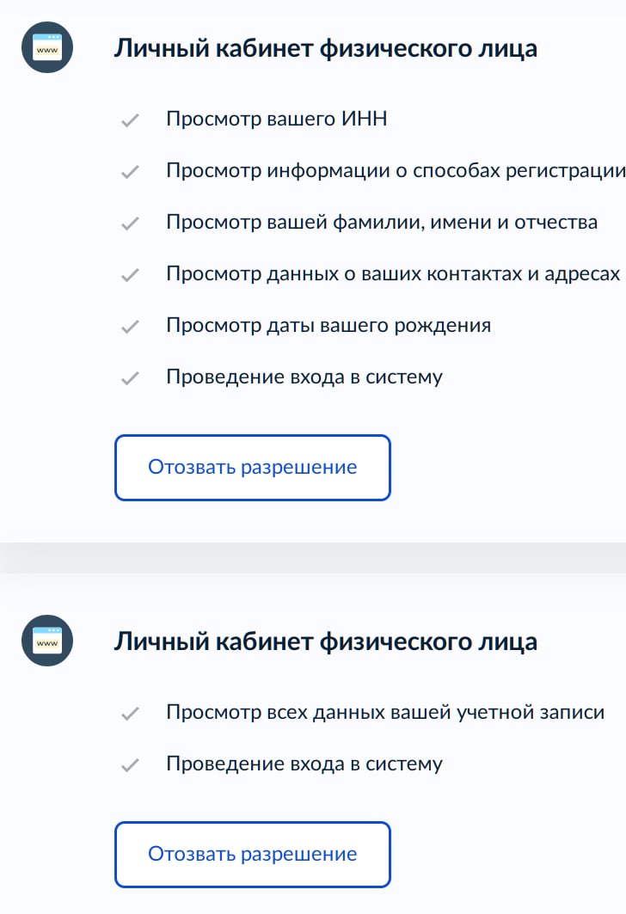
Task: Click the first card's «Отозвать разрешение» button (below «Просмотр вашего ИНН» list)
Action: pos(253,468)
